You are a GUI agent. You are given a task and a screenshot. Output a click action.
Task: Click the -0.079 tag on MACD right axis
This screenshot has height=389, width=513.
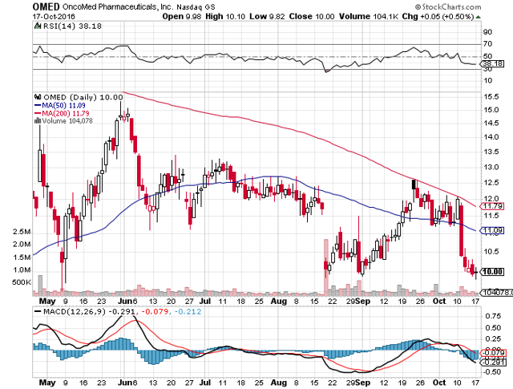pos(491,353)
